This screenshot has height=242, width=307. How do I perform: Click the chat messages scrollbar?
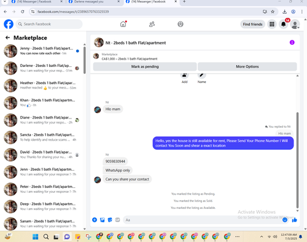pos(297,160)
